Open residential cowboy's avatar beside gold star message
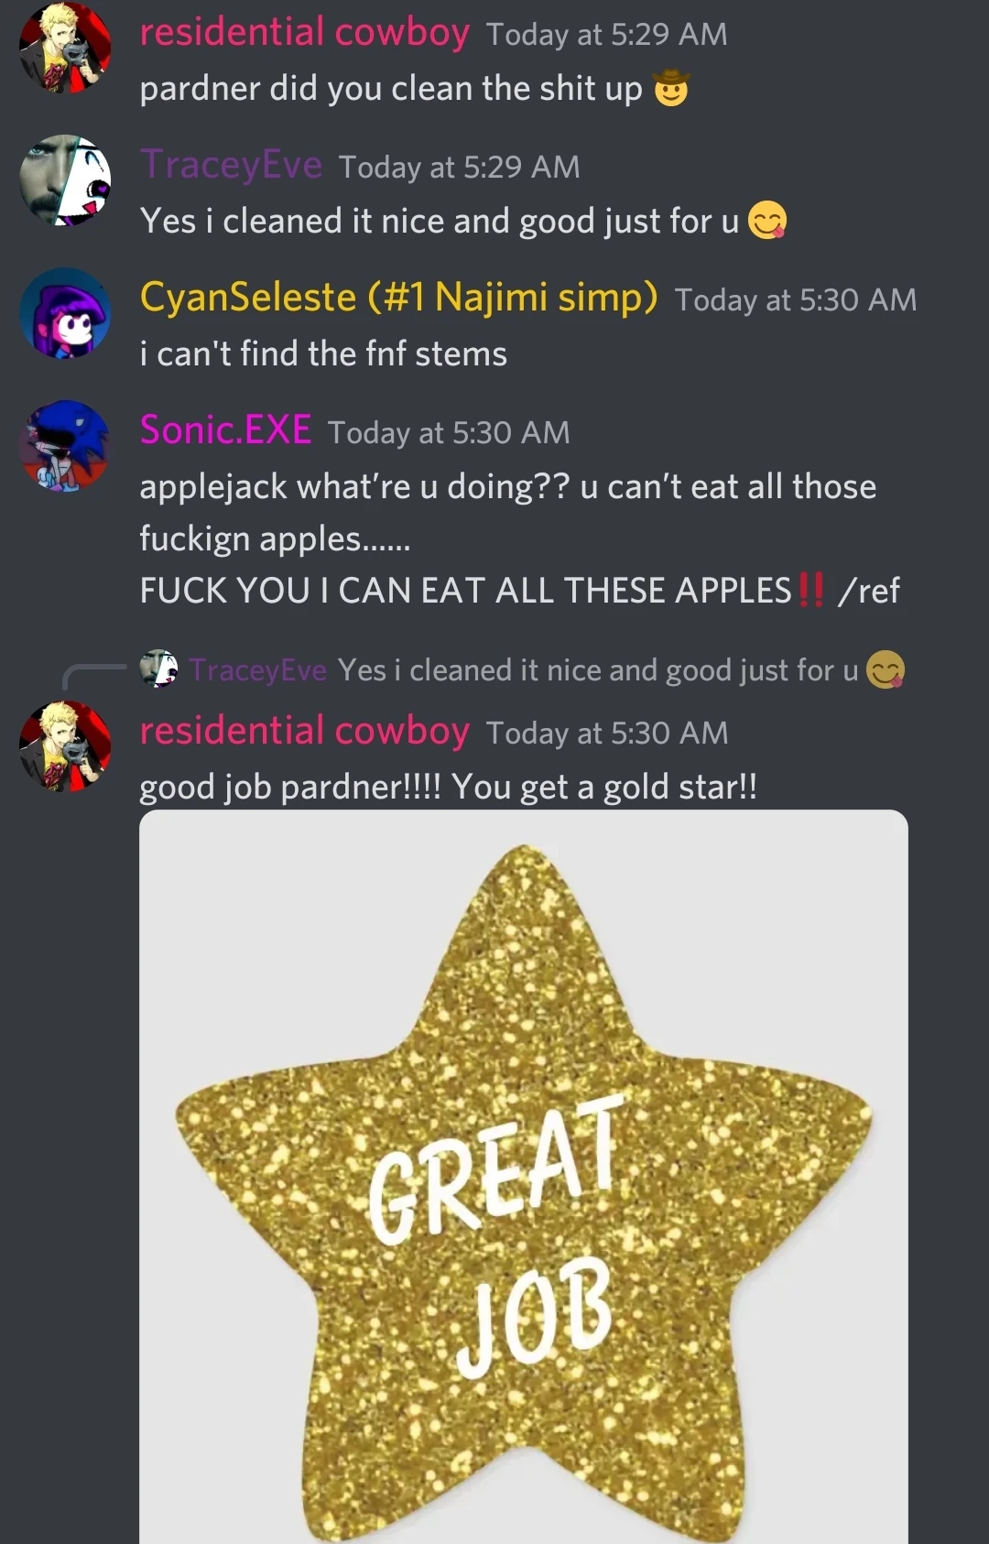989x1544 pixels. (65, 746)
